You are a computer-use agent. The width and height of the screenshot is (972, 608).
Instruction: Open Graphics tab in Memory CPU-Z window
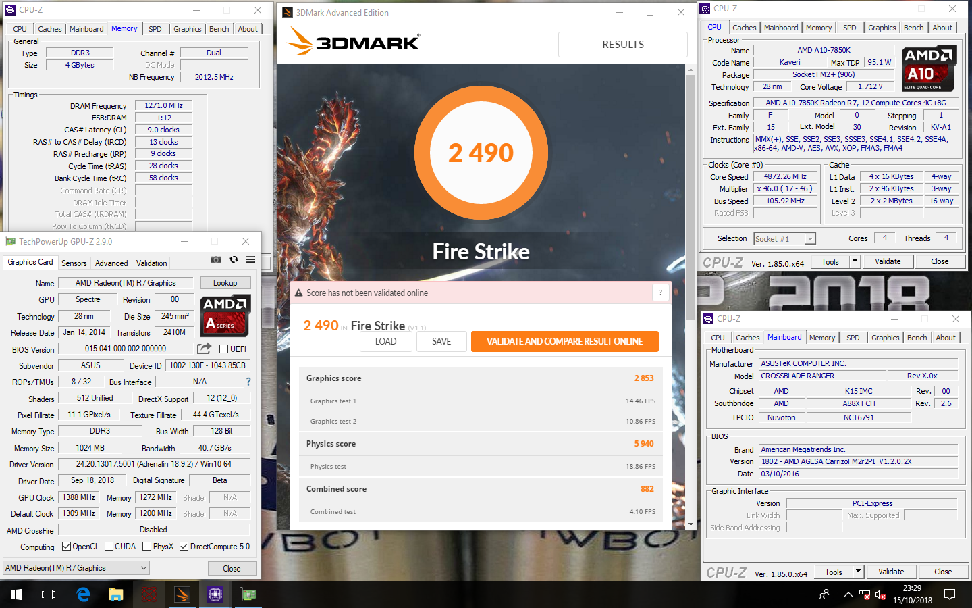click(188, 29)
